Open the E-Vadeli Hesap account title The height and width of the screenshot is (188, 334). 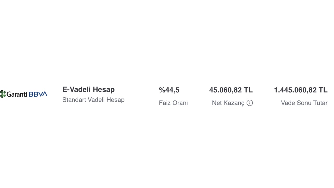(88, 90)
